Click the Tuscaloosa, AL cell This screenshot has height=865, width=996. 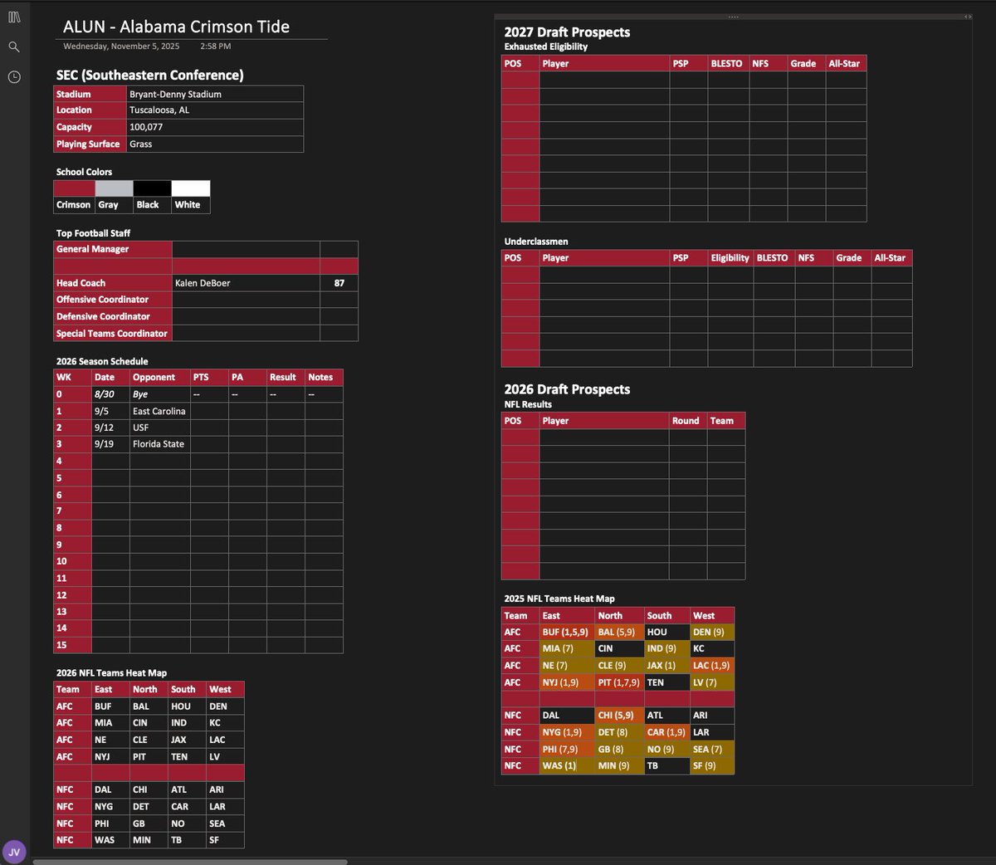(215, 110)
